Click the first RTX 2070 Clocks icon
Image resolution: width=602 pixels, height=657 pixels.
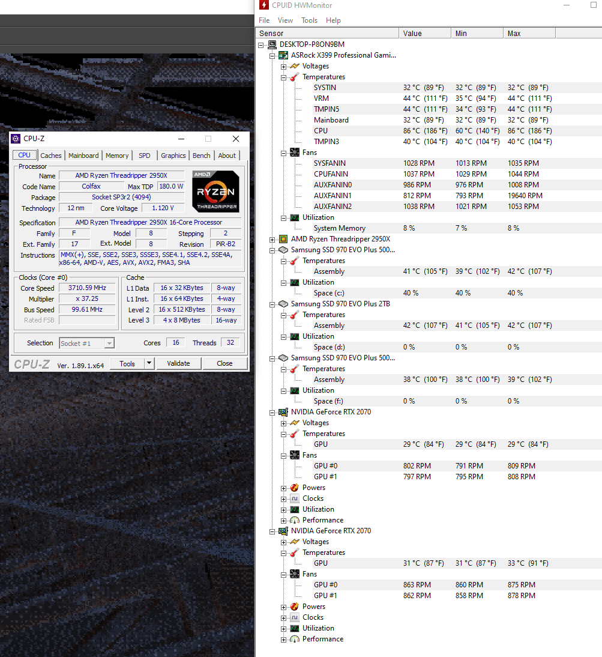click(295, 498)
